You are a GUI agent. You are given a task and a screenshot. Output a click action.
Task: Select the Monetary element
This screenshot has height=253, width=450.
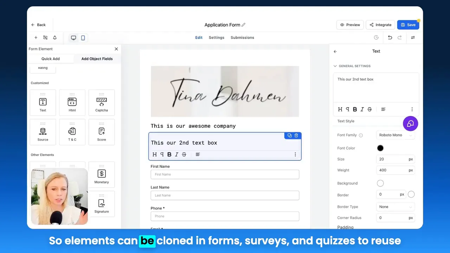[x=101, y=175]
